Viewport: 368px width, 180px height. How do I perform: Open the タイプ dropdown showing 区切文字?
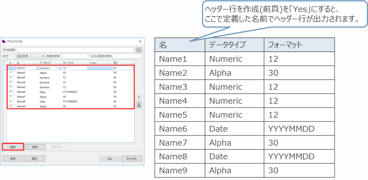point(31,56)
